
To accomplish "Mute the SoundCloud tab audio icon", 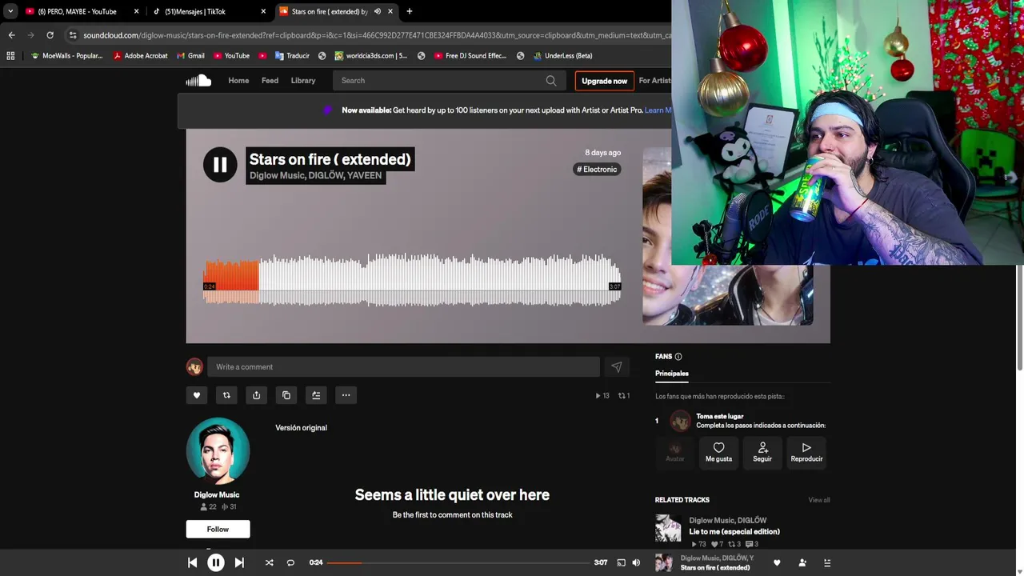I will click(377, 11).
